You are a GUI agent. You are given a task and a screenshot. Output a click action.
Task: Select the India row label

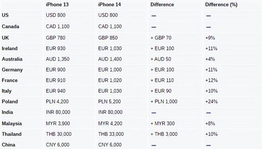[x=8, y=112]
